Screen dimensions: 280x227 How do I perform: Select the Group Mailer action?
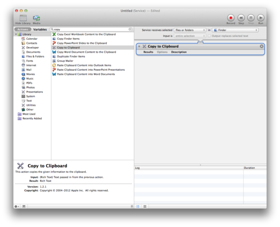tap(93, 61)
